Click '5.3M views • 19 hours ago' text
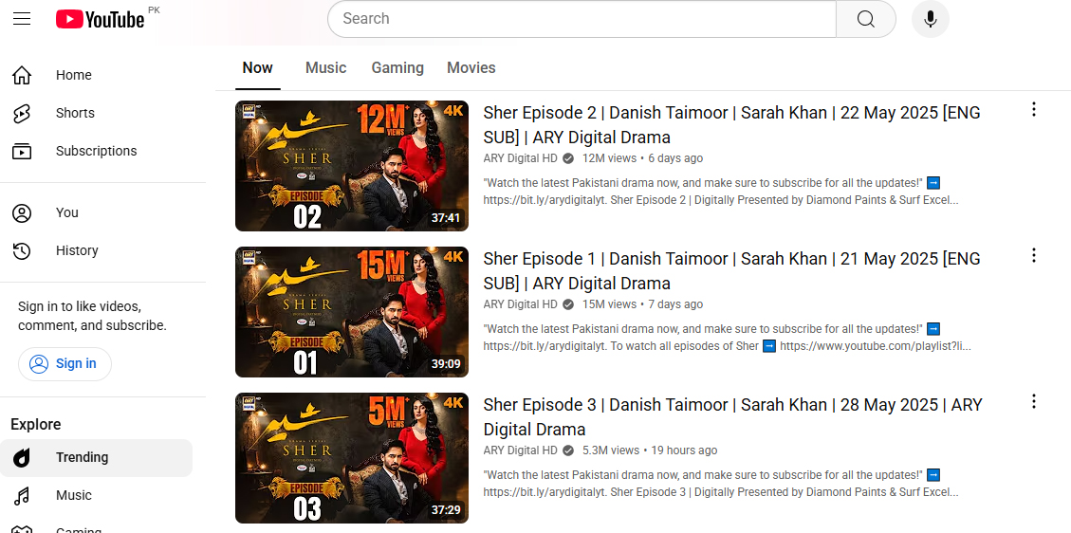Image resolution: width=1071 pixels, height=533 pixels. coord(650,450)
